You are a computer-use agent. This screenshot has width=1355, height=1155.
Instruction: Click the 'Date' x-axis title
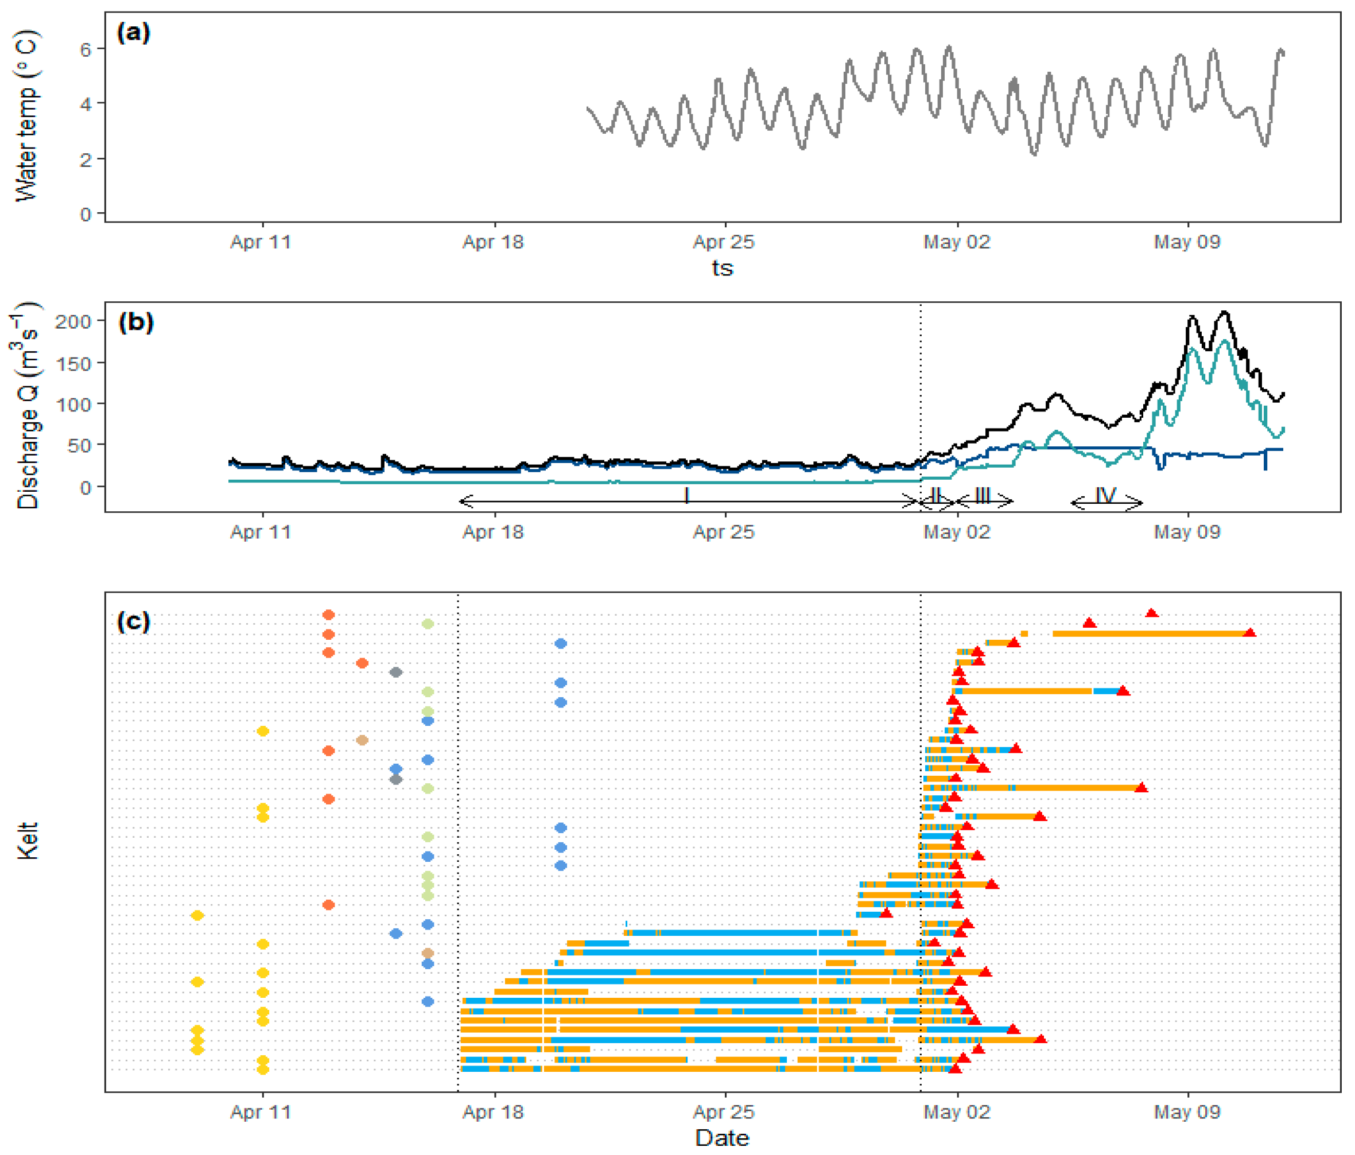pyautogui.click(x=722, y=1138)
